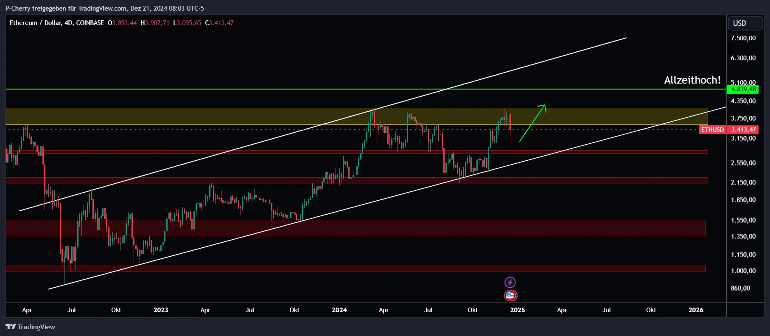
Task: Click the red 3.413,47 current price tag
Action: point(743,130)
